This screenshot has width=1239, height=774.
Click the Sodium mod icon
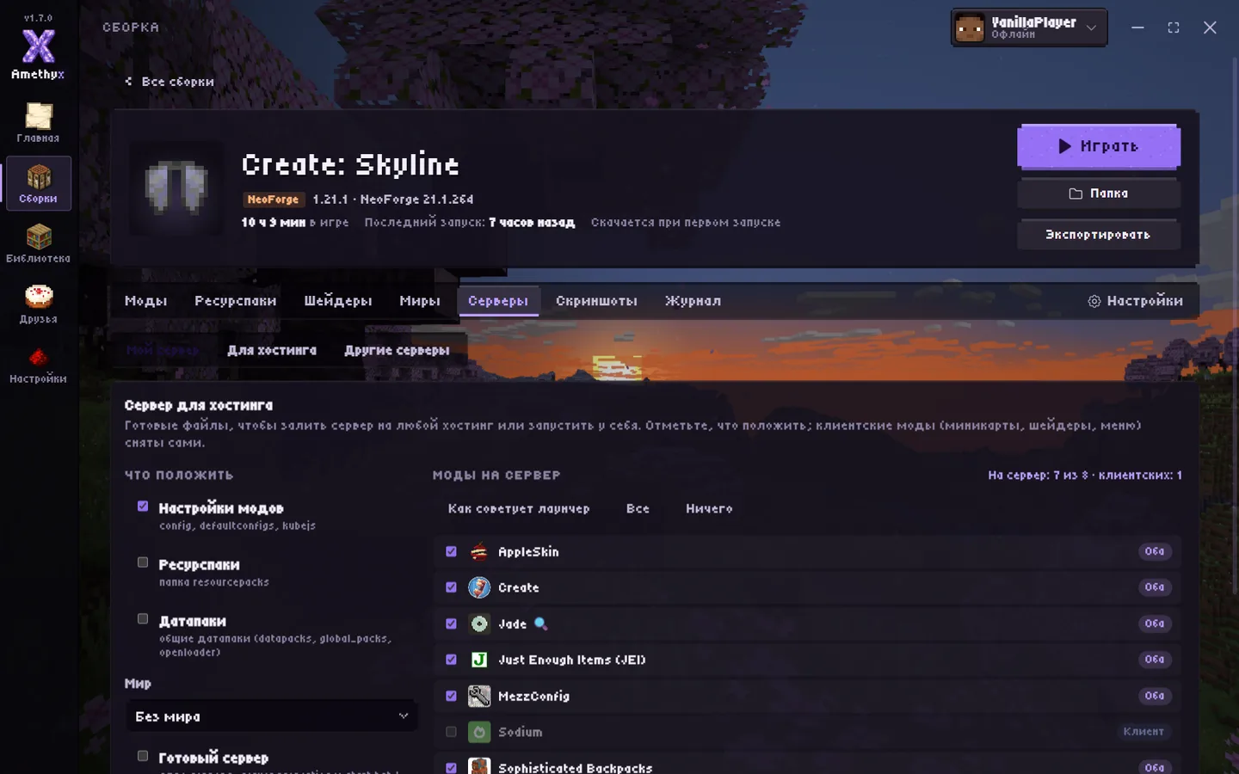point(479,733)
